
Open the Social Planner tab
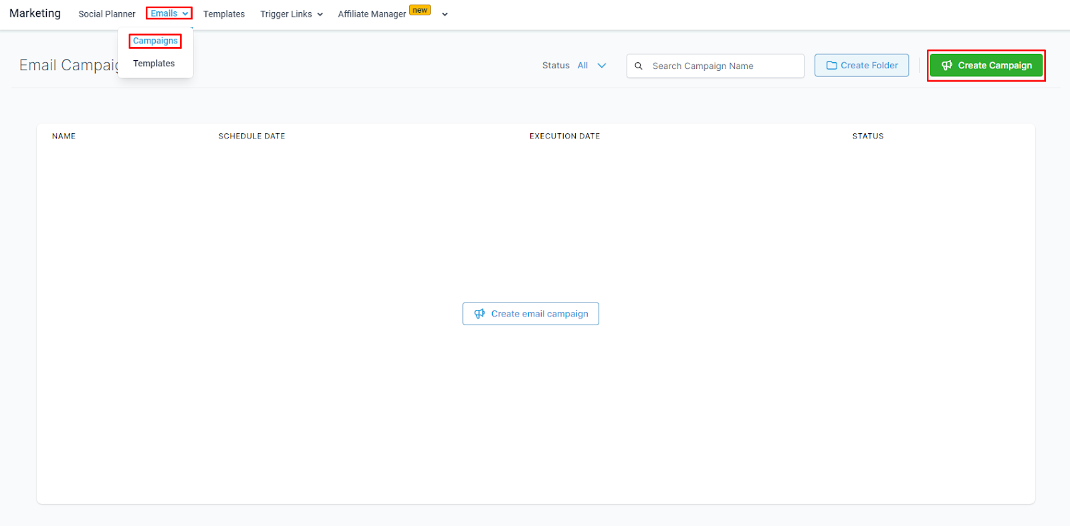pos(107,14)
